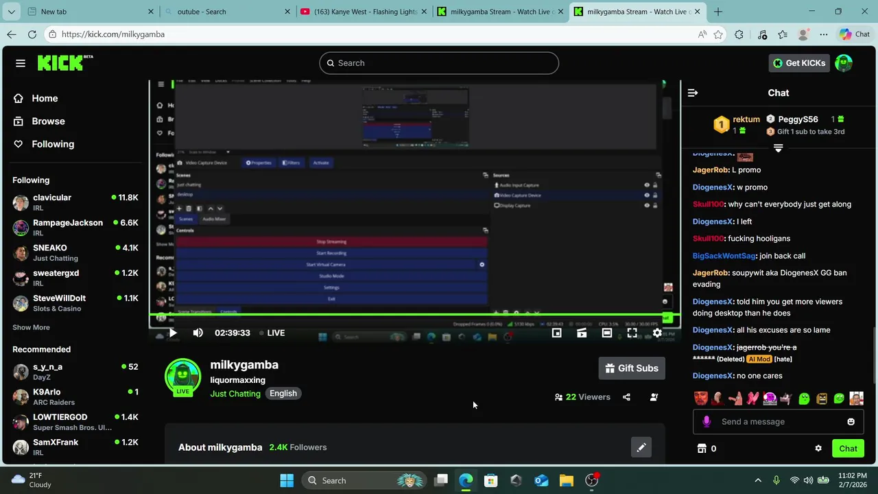
Task: Switch to outube - Search tab
Action: pyautogui.click(x=226, y=12)
